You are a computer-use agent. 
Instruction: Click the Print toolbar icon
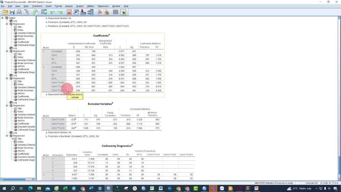tap(19, 12)
